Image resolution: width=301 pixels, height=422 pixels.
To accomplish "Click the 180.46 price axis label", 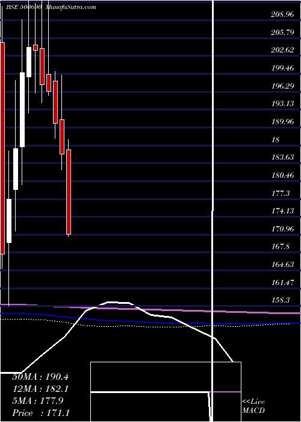I will pyautogui.click(x=282, y=175).
